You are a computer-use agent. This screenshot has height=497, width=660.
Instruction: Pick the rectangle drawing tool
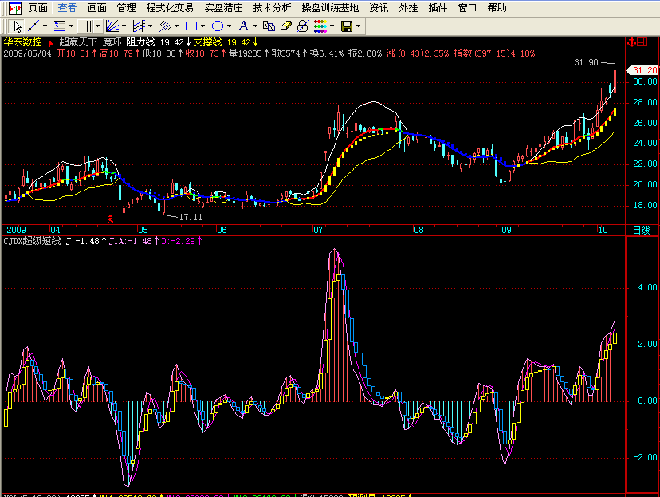pyautogui.click(x=191, y=26)
